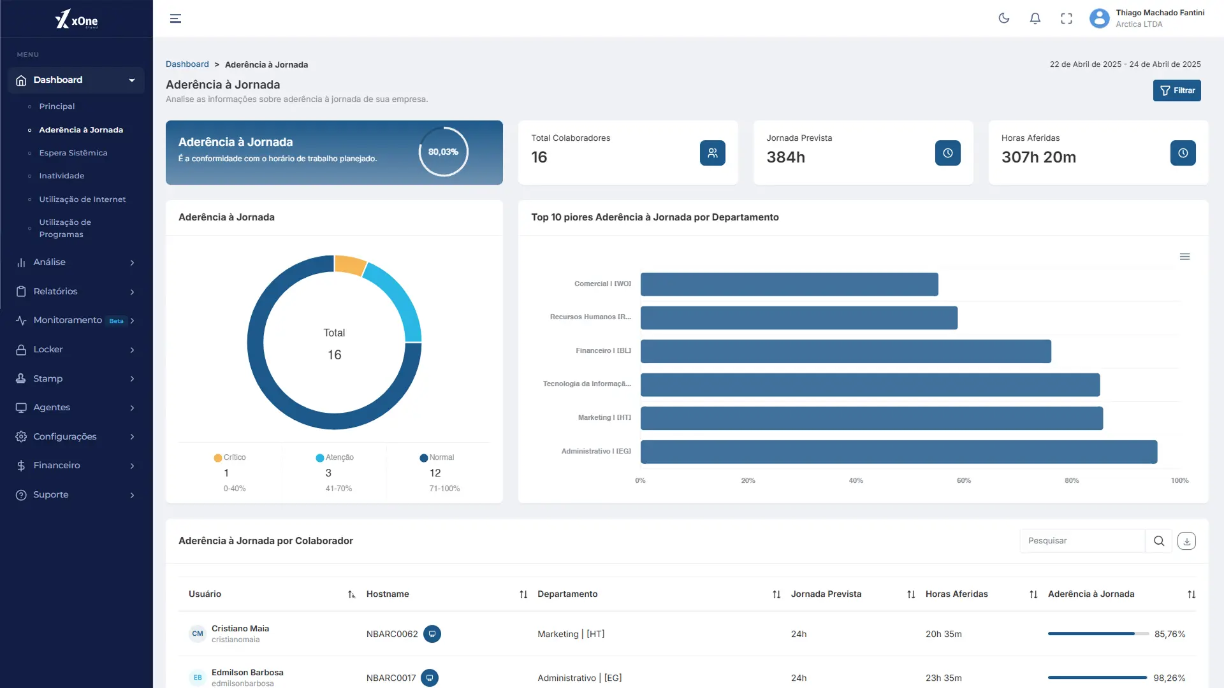Go to Dashboard breadcrumb link
This screenshot has width=1224, height=688.
pyautogui.click(x=187, y=64)
